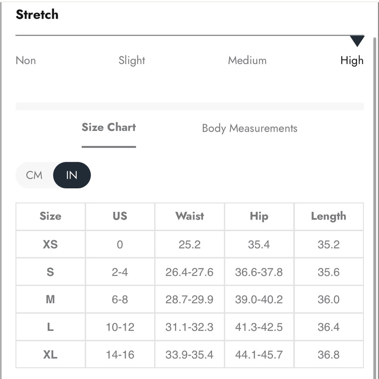Click the stretch indicator triangle marker

pos(357,41)
